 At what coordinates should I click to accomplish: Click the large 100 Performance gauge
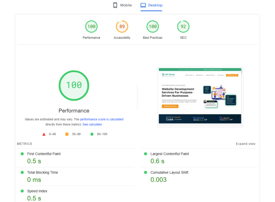point(74,86)
